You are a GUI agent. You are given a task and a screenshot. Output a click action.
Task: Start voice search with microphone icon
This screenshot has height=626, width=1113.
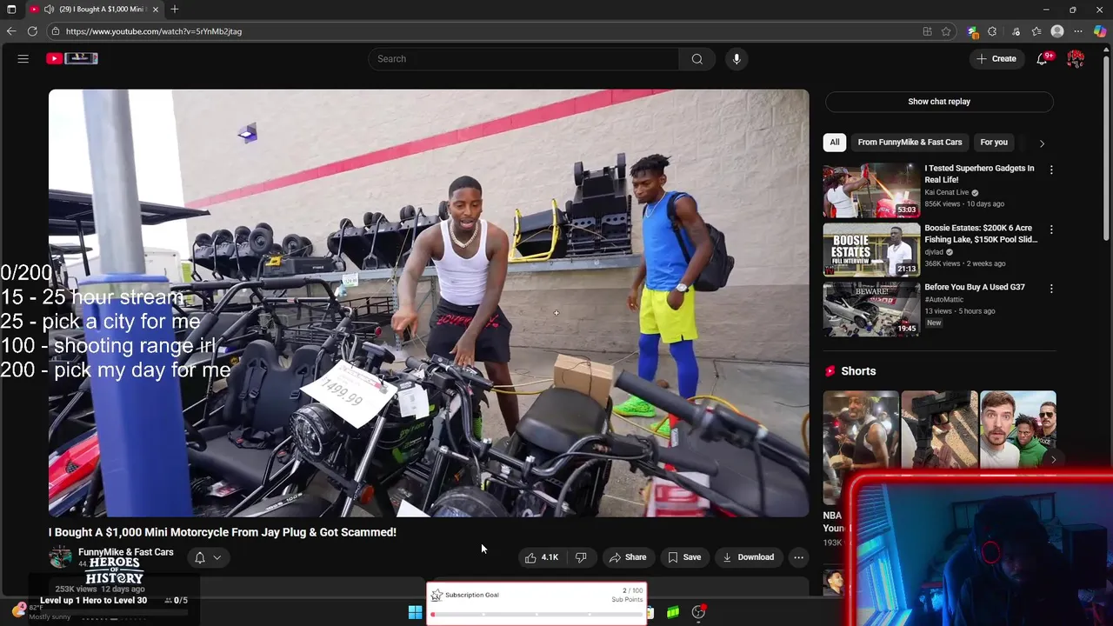pos(736,58)
